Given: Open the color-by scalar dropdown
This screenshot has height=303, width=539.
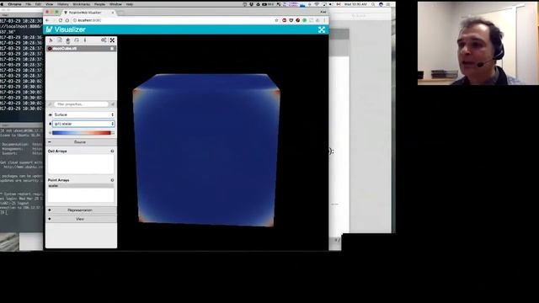Looking at the screenshot, I should [83, 124].
